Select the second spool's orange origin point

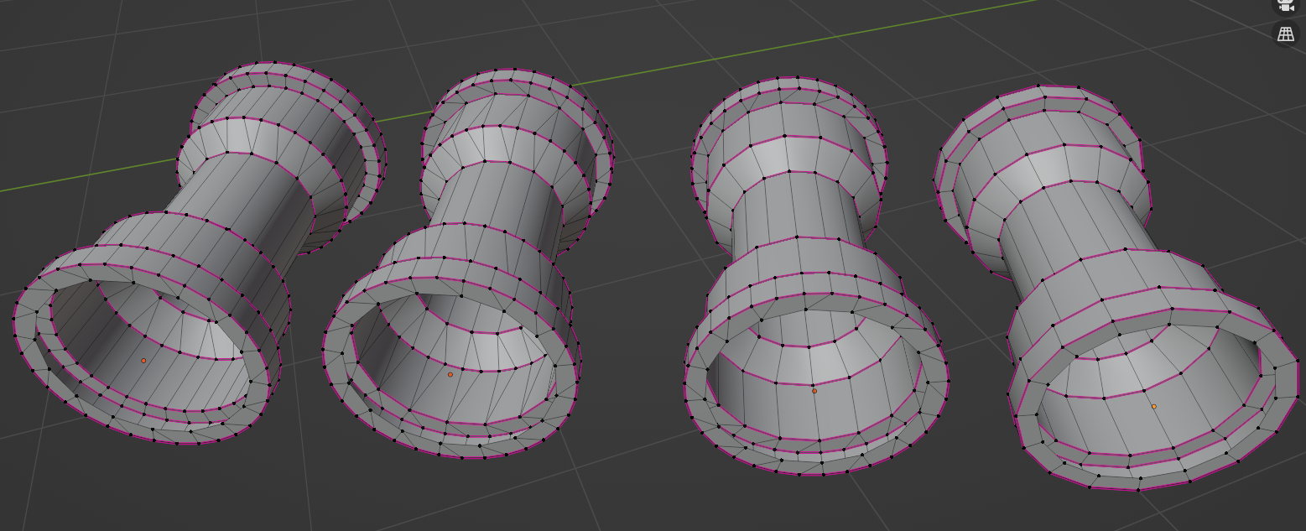450,374
